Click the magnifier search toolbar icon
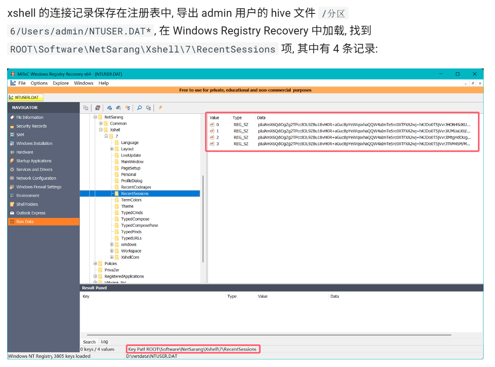This screenshot has width=495, height=367. pyautogui.click(x=140, y=108)
